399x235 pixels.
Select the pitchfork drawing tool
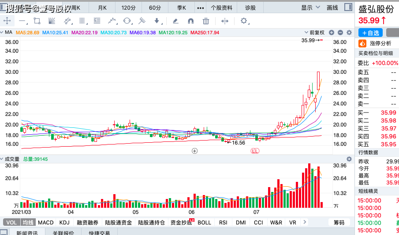point(142,21)
